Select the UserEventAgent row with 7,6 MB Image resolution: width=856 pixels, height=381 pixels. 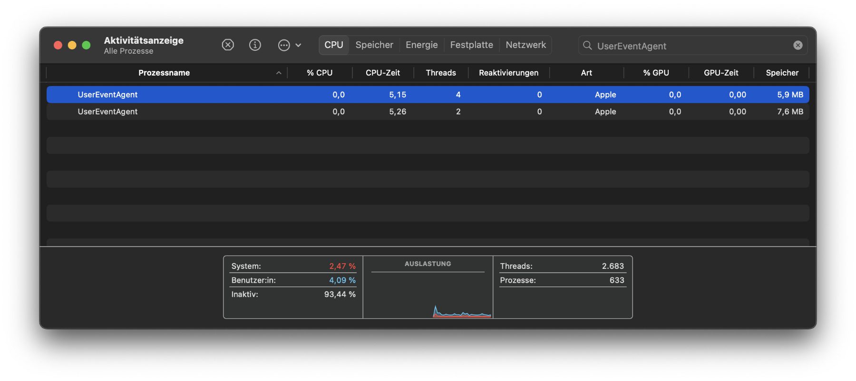(107, 112)
